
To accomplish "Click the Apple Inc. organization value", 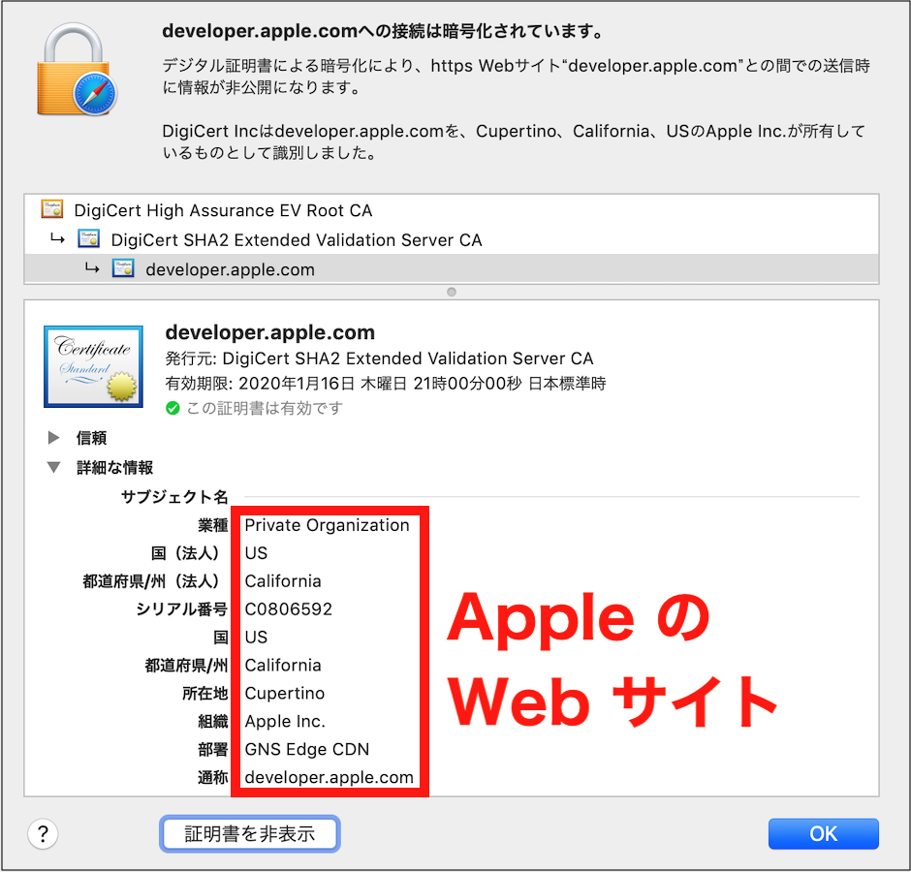I will point(285,721).
